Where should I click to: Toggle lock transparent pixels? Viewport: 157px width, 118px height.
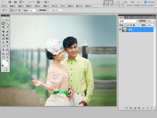pos(125,25)
